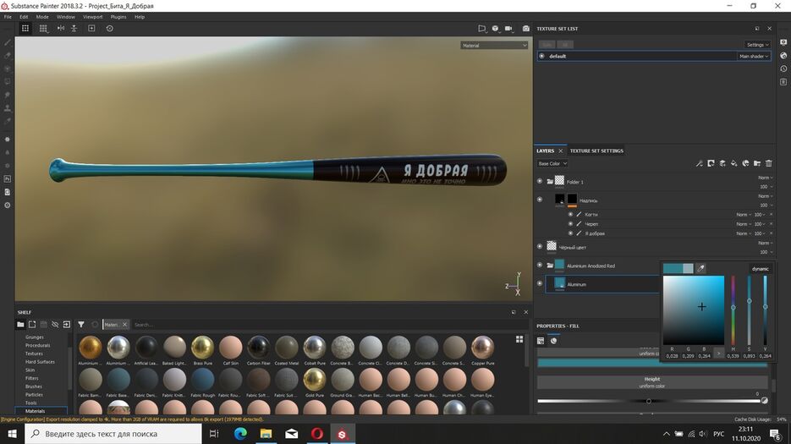Select the Smudge tool in left toolbar
The width and height of the screenshot is (791, 444).
coord(8,95)
